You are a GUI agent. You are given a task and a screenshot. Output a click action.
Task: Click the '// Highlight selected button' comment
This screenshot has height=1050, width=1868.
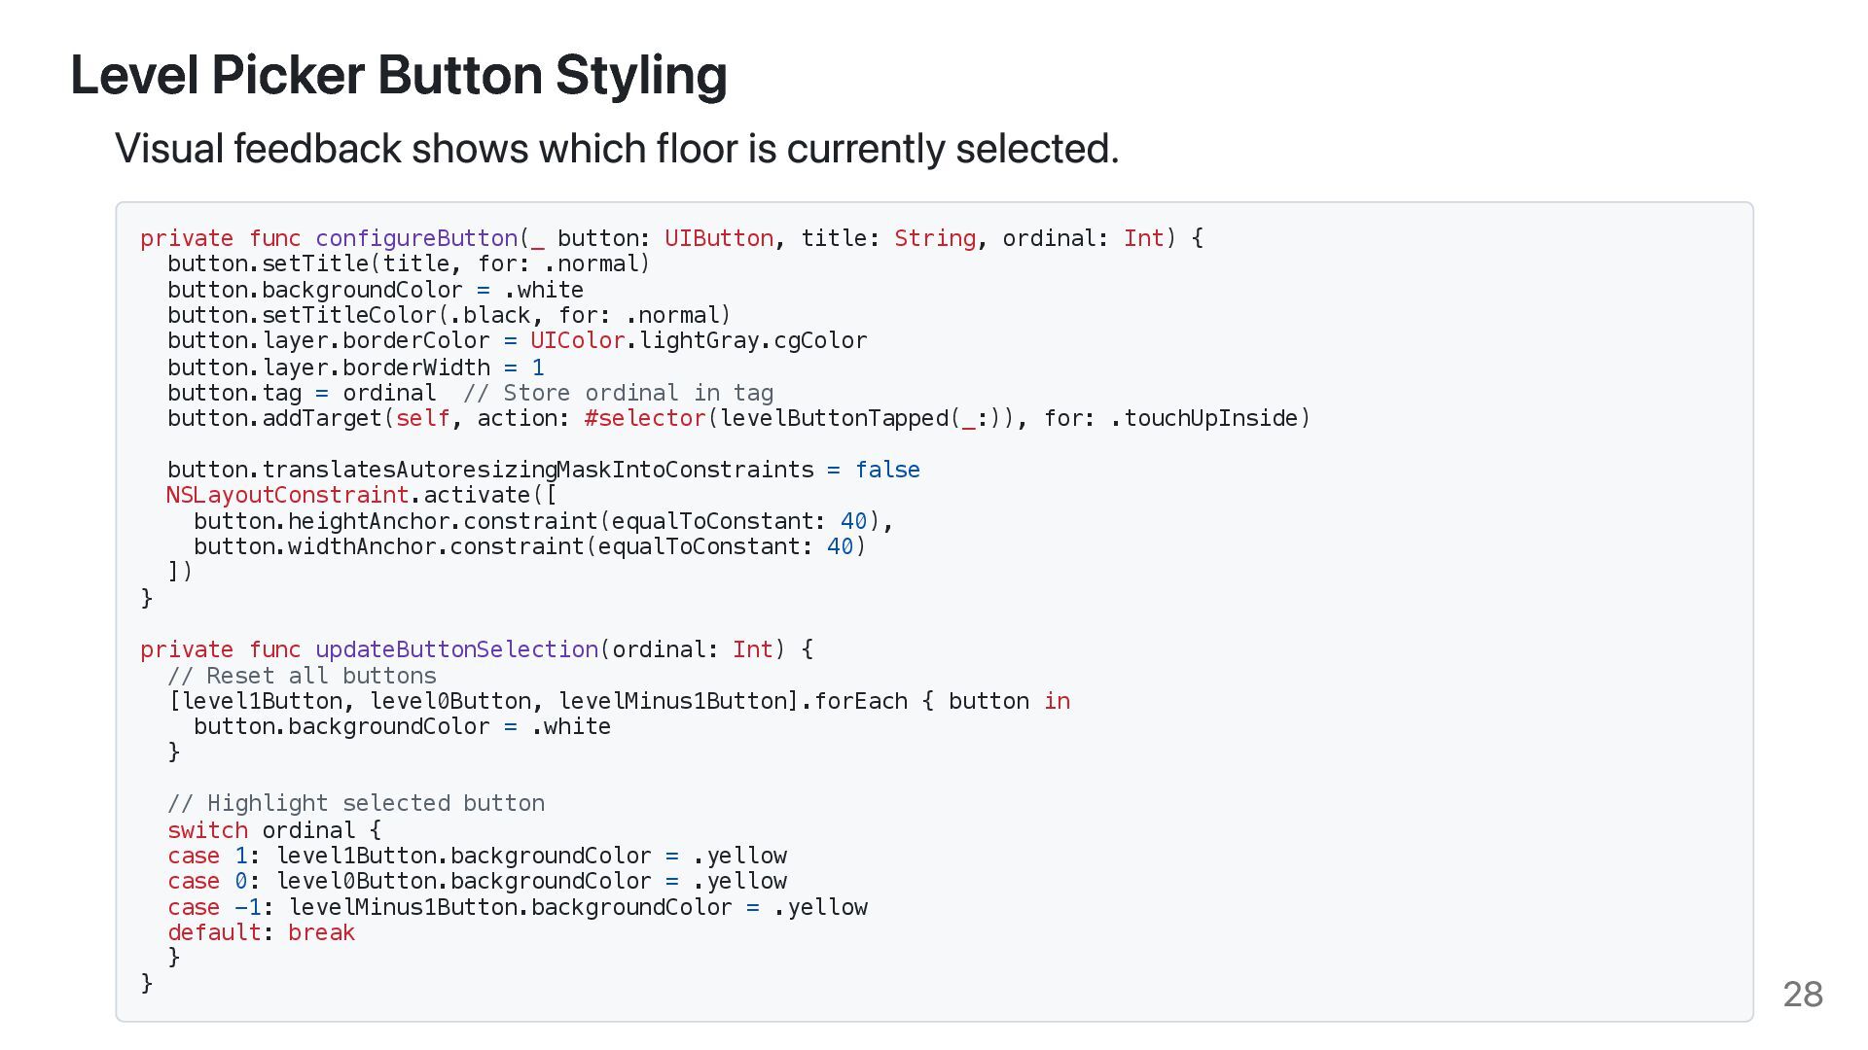[355, 803]
